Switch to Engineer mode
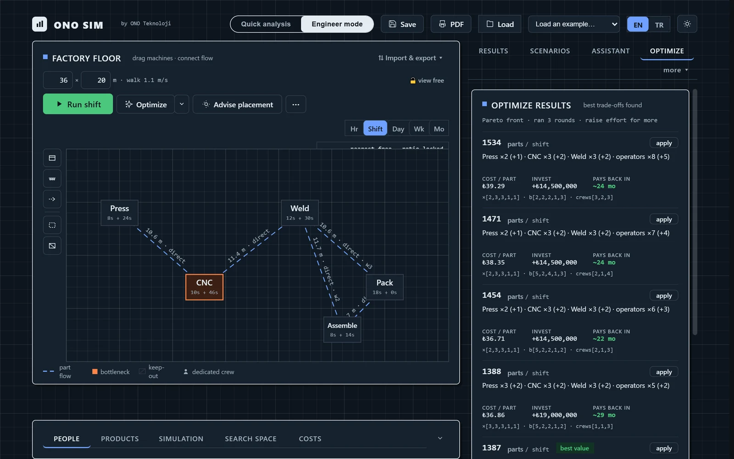Screen dimensions: 734x459 tap(337, 24)
